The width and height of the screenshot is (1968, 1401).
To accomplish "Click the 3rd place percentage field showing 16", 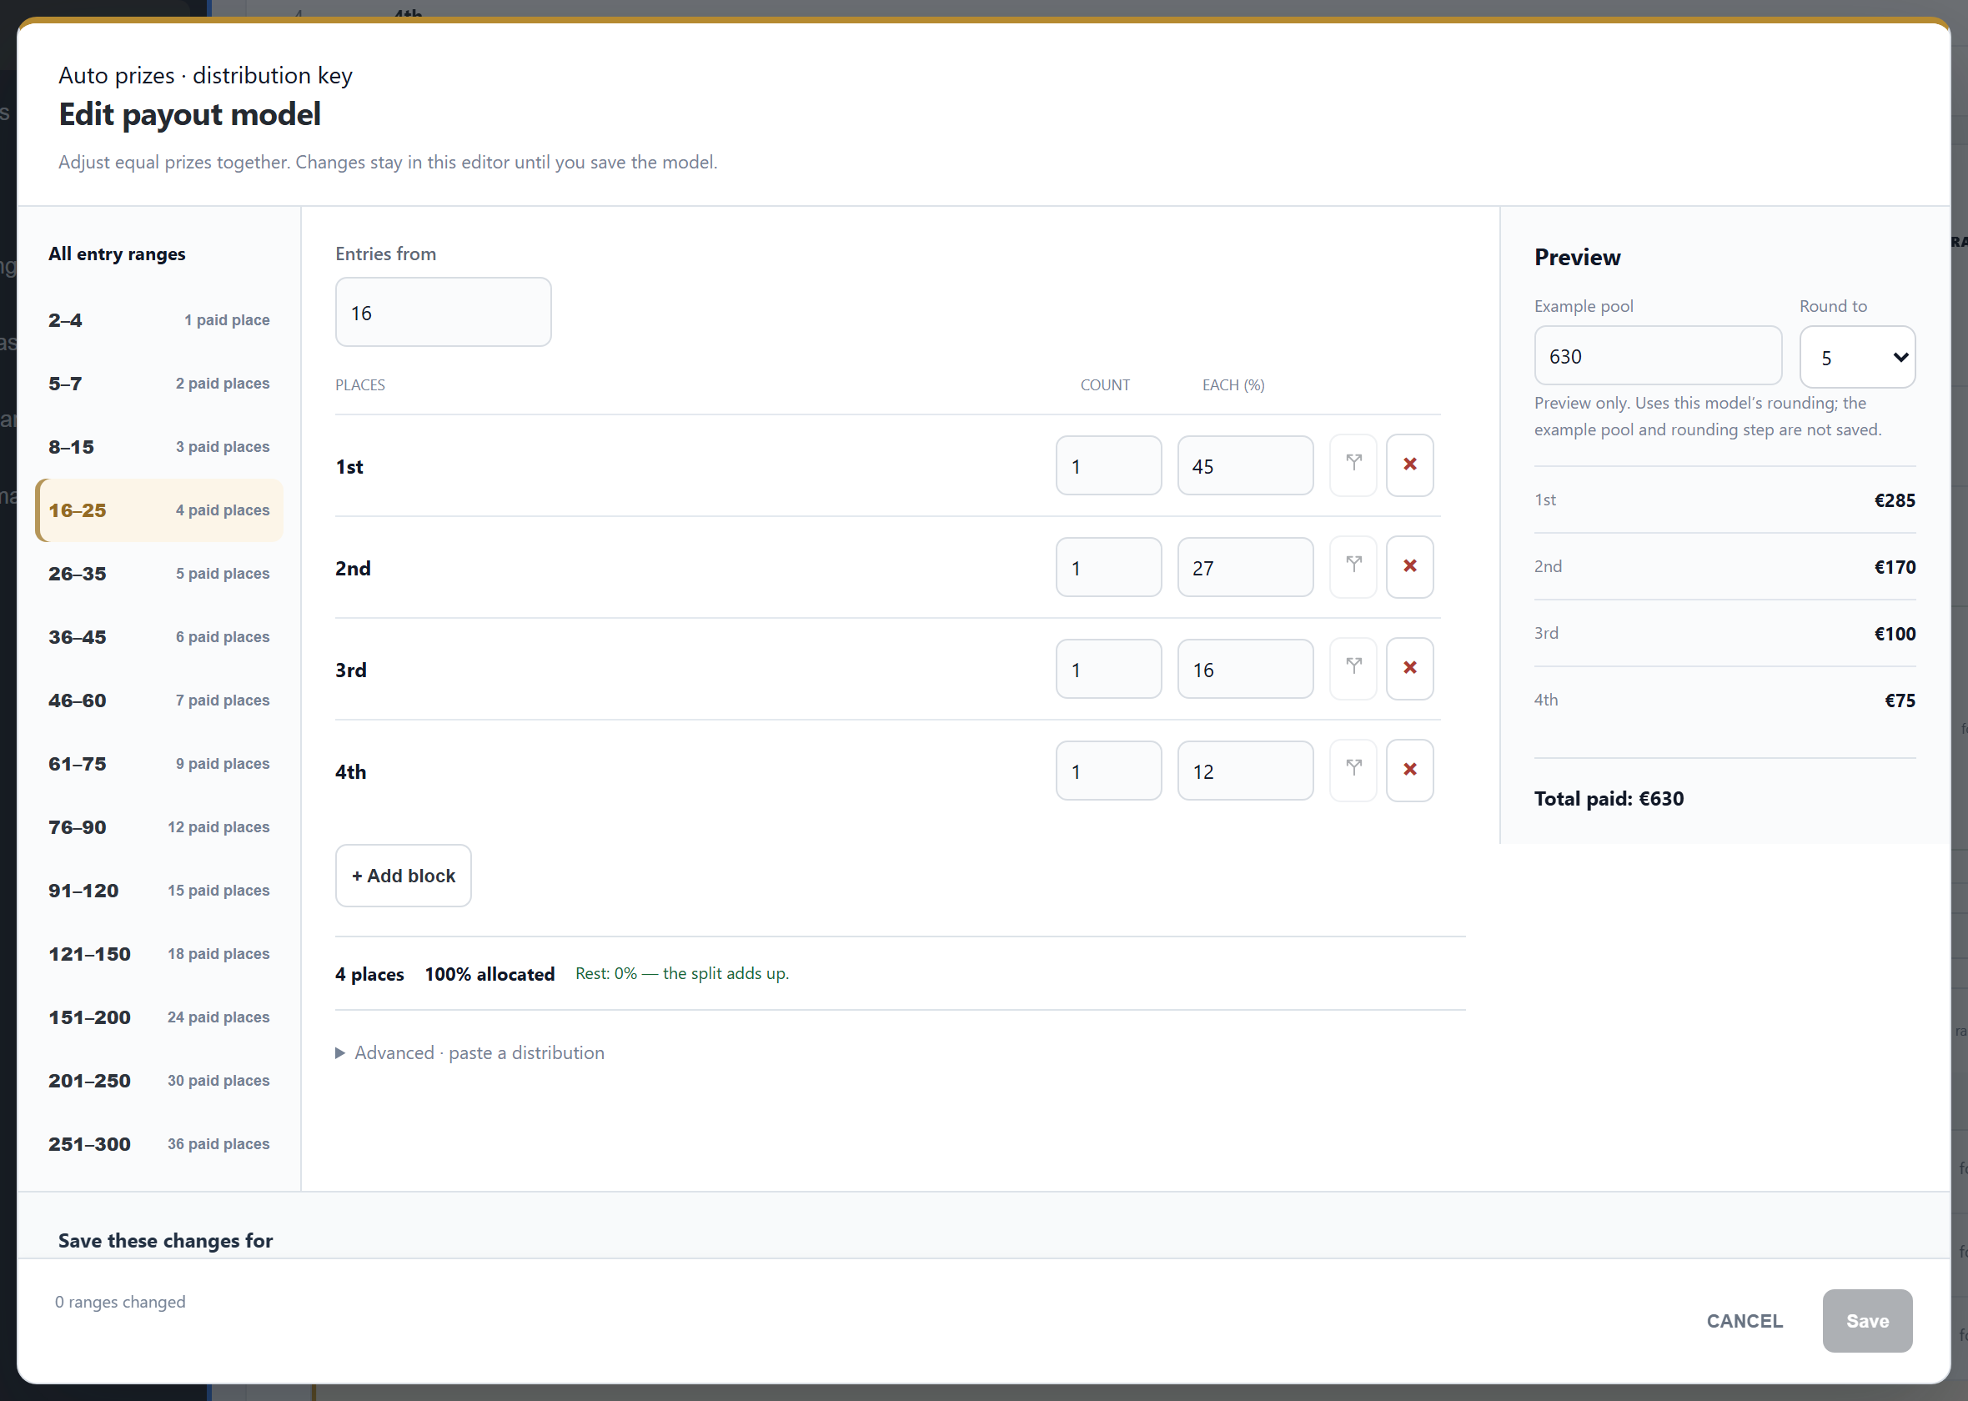I will tap(1245, 670).
